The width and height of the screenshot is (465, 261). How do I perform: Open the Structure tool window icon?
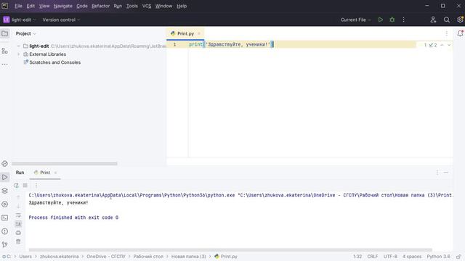[5, 51]
